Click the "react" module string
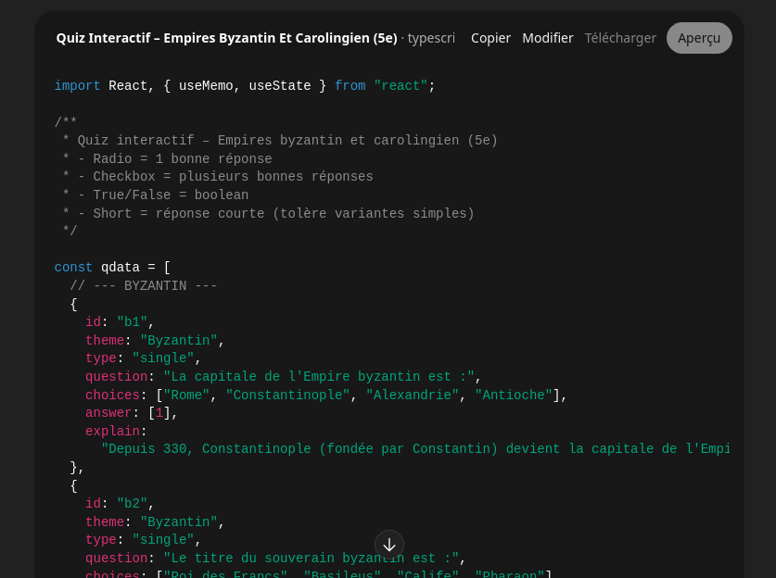This screenshot has height=578, width=776. tap(401, 86)
